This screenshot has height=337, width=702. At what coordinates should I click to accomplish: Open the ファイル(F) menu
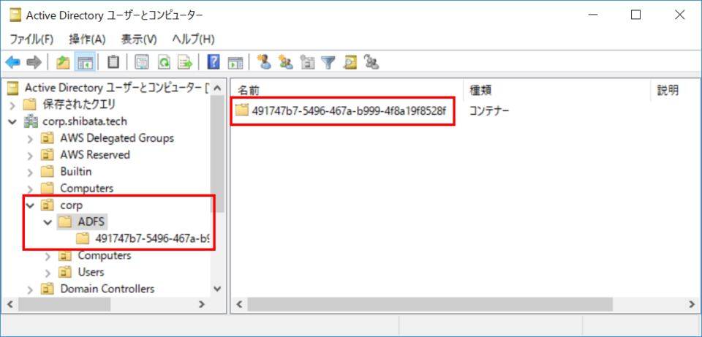click(31, 39)
